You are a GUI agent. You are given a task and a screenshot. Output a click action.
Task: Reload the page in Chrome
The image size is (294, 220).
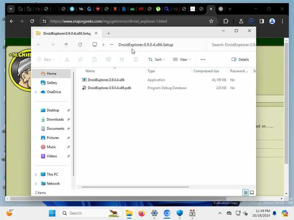point(32,21)
